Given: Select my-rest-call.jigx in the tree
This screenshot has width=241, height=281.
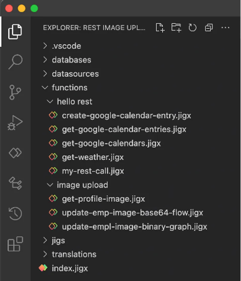Looking at the screenshot, I should coord(93,171).
